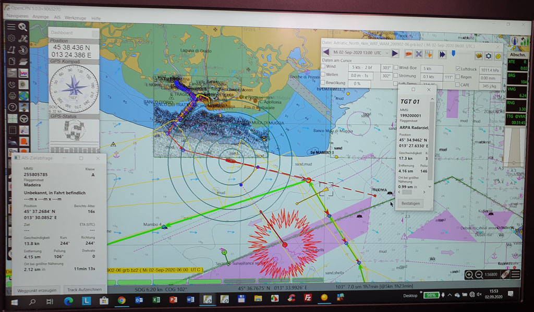The image size is (534, 312).
Task: Open the Hilfe menu
Action: (96, 18)
